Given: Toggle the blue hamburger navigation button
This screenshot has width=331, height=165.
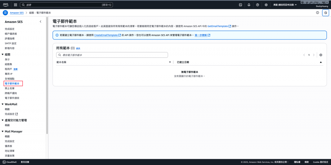Looking at the screenshot, I should 5,13.
